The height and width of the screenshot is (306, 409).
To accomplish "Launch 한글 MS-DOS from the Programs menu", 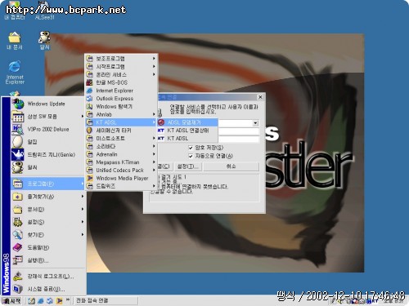I will [x=122, y=82].
